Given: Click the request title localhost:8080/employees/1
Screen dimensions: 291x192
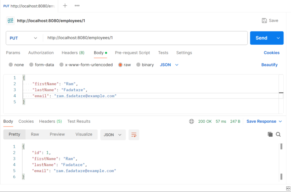Looking at the screenshot, I should [51, 21].
